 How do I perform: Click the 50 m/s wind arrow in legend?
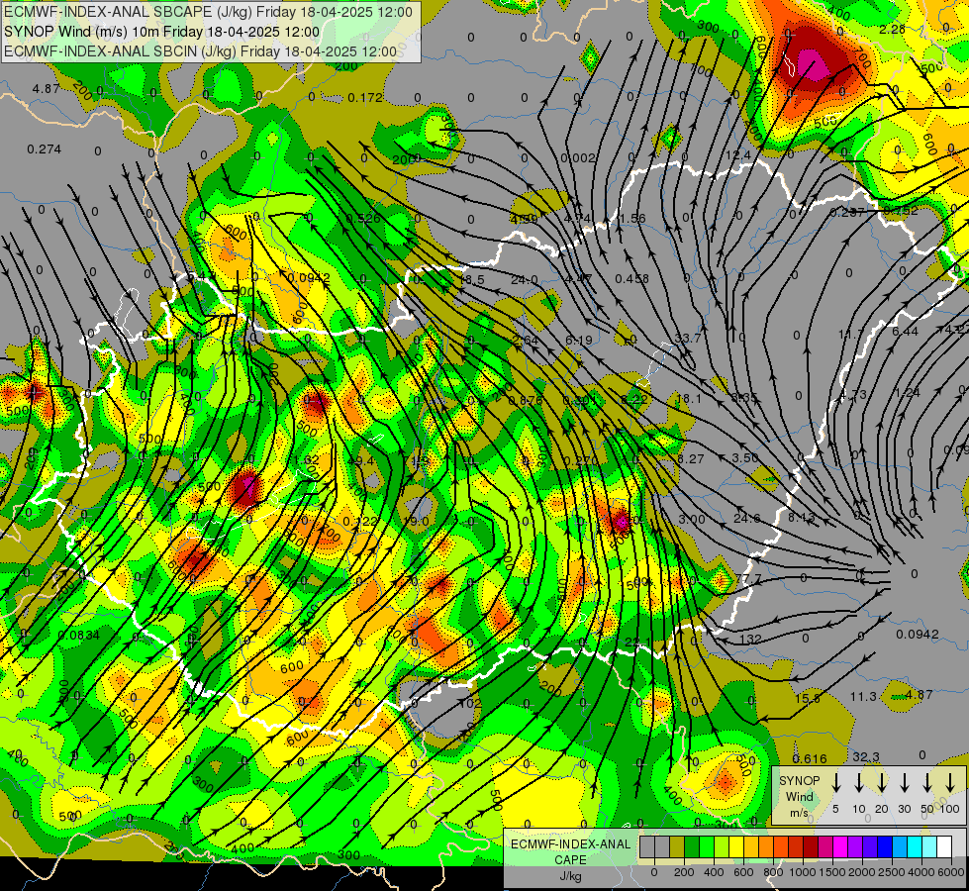click(927, 783)
